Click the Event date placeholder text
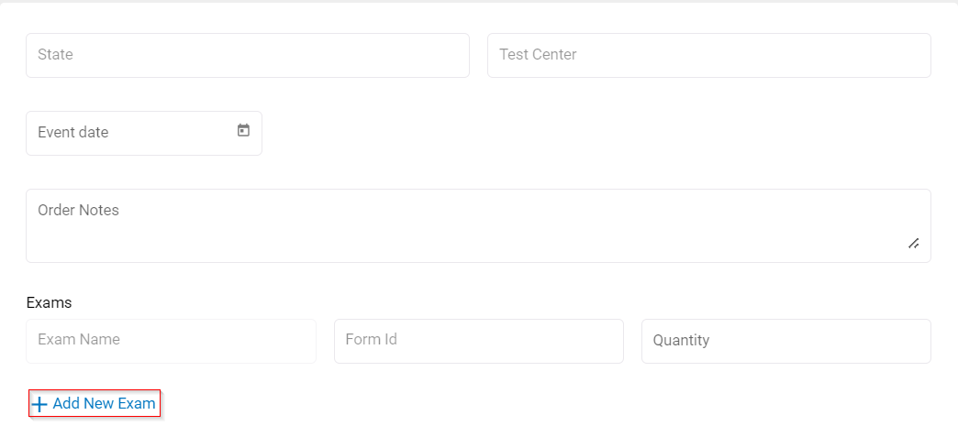The width and height of the screenshot is (958, 426). click(x=73, y=133)
